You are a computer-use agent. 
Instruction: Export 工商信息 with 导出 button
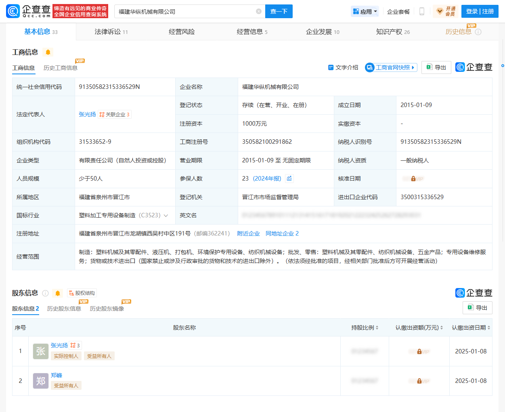436,67
